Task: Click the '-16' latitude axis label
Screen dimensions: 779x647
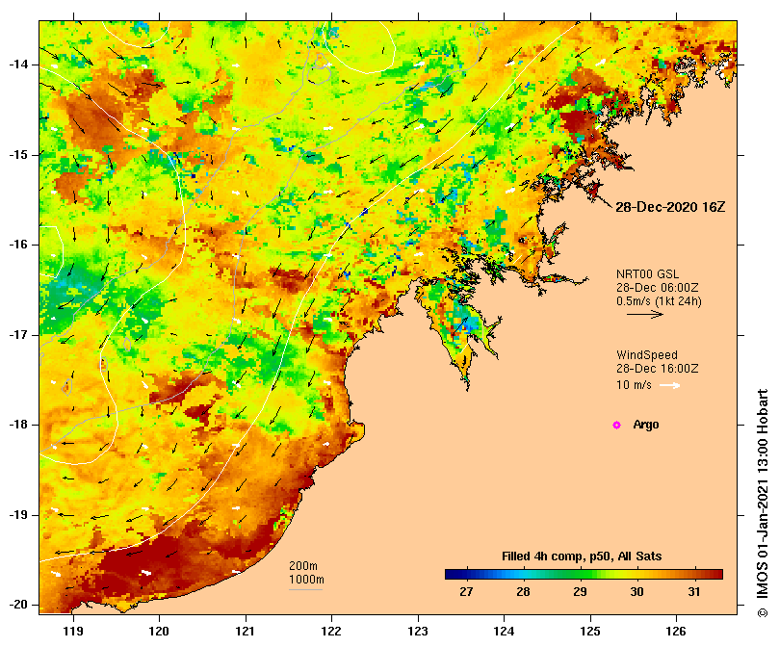Action: (x=18, y=245)
